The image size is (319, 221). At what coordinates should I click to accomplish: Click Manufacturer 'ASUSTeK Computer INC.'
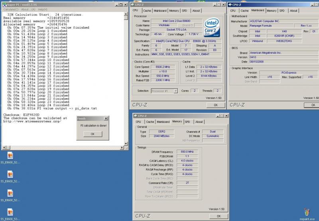[284, 21]
